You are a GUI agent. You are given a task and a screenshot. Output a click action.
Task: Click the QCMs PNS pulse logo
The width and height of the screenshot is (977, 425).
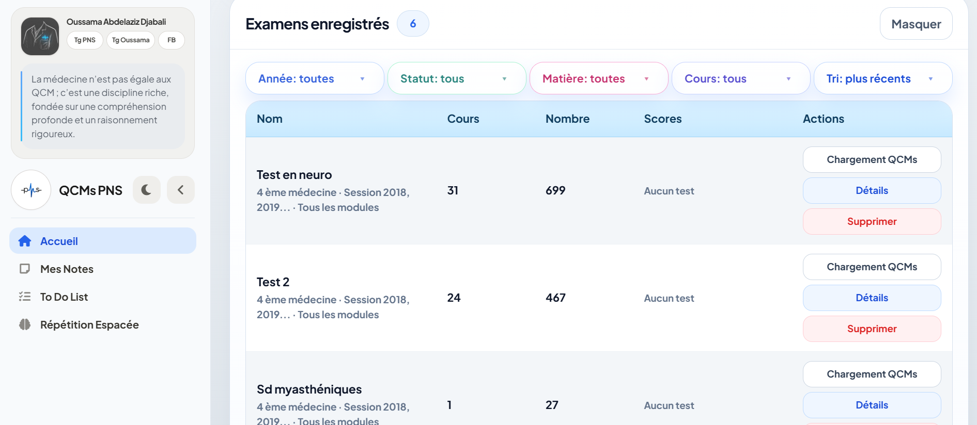tap(31, 190)
